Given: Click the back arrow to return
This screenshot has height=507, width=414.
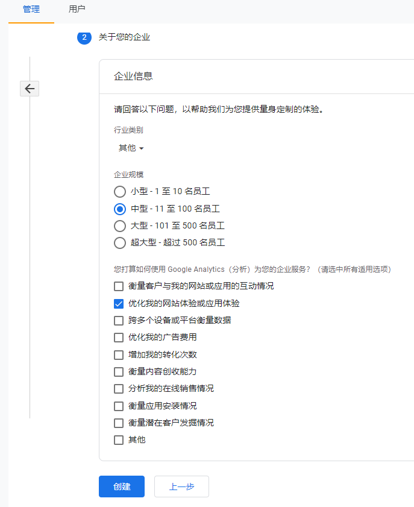Looking at the screenshot, I should [29, 89].
